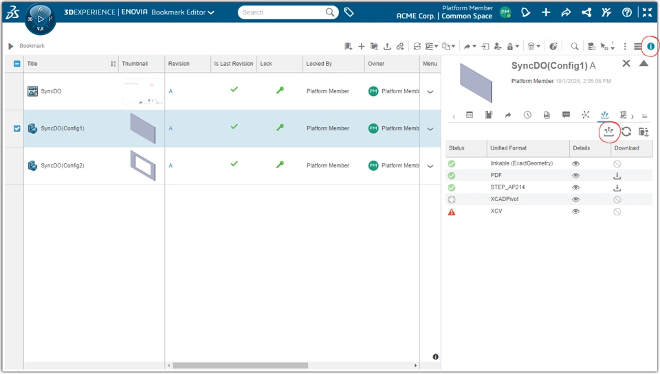Open the SyncDO(Config2) row menu chevron
The height and width of the screenshot is (374, 660).
pos(430,166)
